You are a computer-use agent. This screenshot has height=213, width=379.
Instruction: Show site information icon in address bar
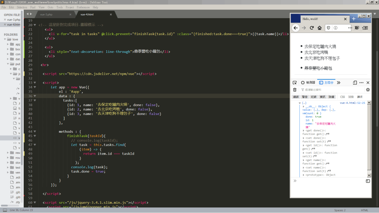pos(335,28)
